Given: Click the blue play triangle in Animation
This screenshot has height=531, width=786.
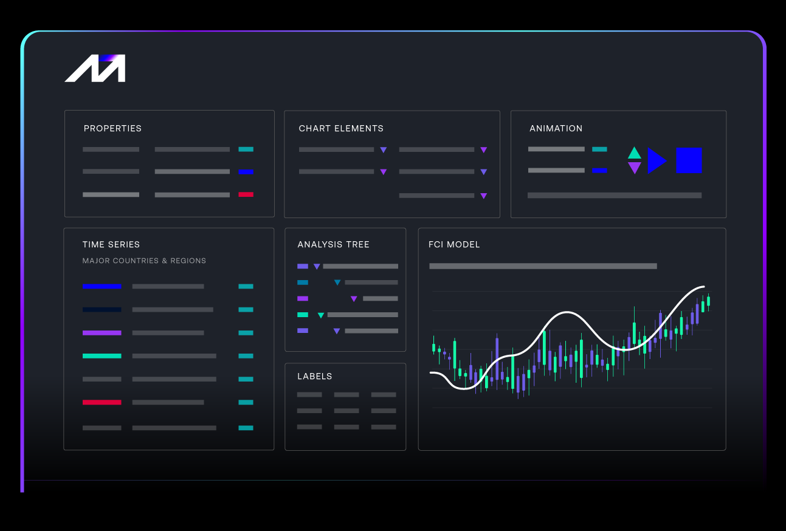Looking at the screenshot, I should 657,161.
